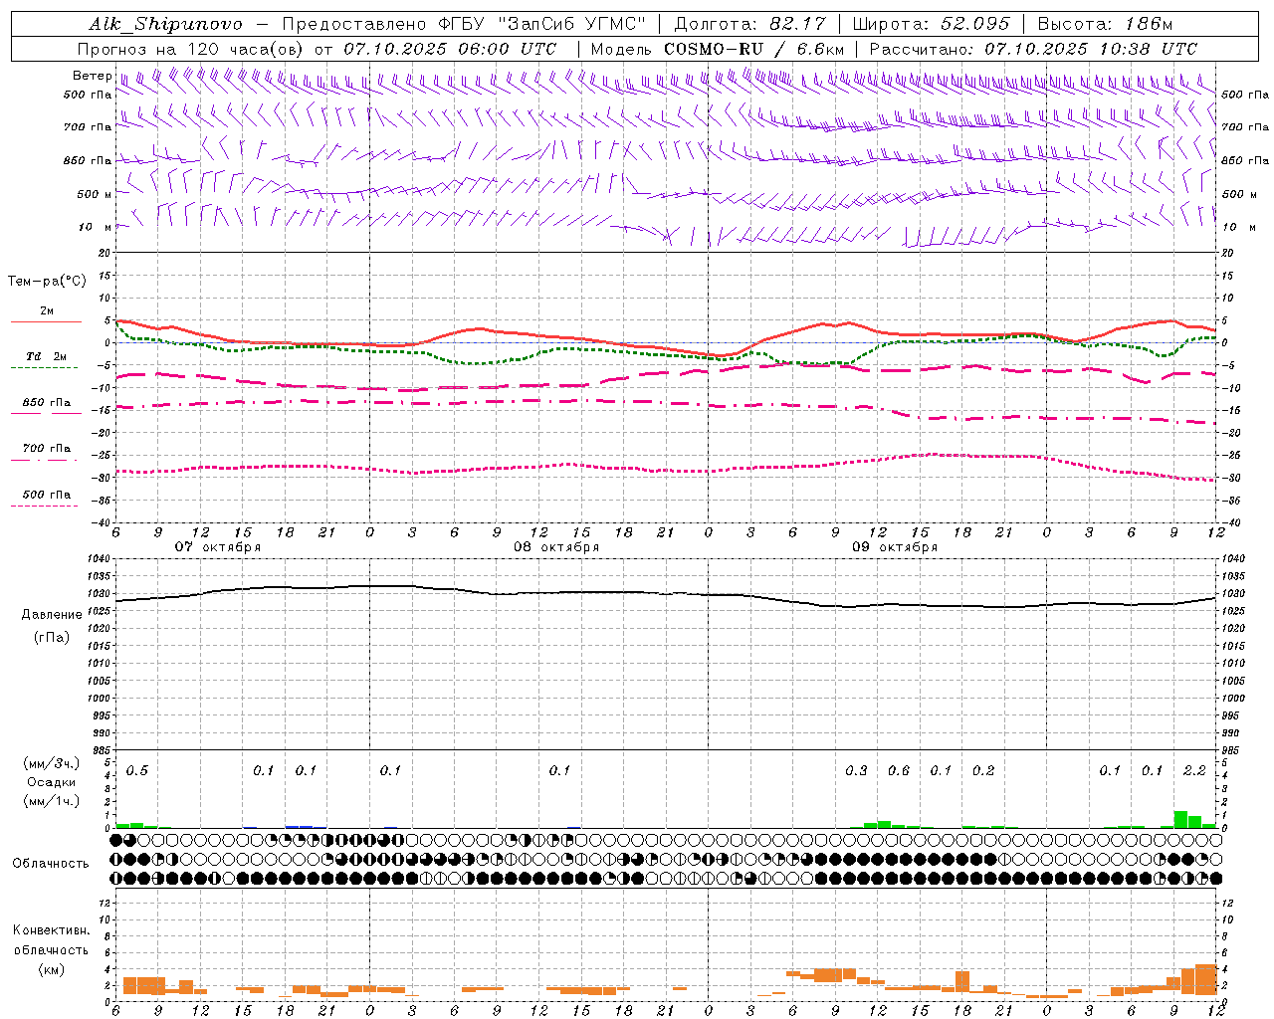The height and width of the screenshot is (1019, 1274).
Task: Click the left "500 м" wind level label
Action: point(95,195)
